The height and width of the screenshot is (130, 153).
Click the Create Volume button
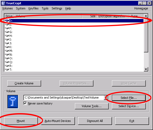click(x=24, y=83)
